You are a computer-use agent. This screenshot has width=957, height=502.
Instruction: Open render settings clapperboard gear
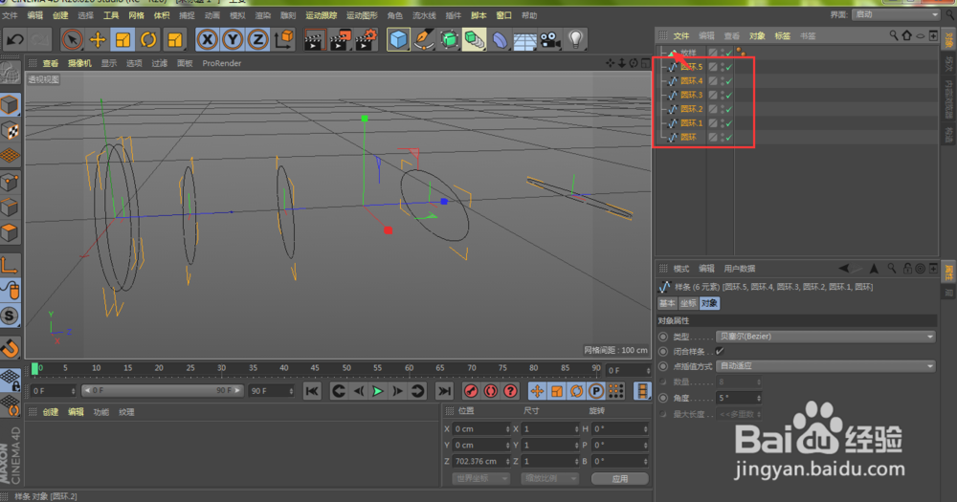366,40
